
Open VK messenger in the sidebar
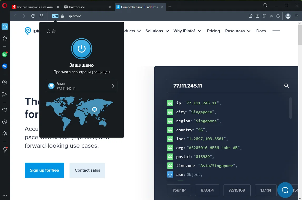point(4,66)
